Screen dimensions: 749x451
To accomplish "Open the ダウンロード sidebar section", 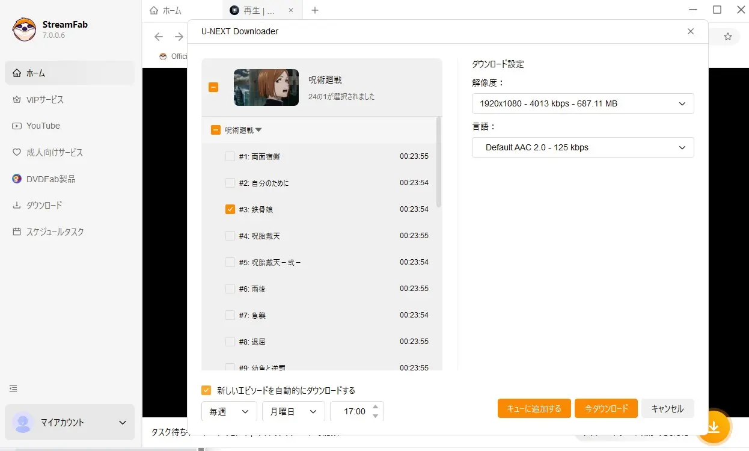I will [70, 205].
